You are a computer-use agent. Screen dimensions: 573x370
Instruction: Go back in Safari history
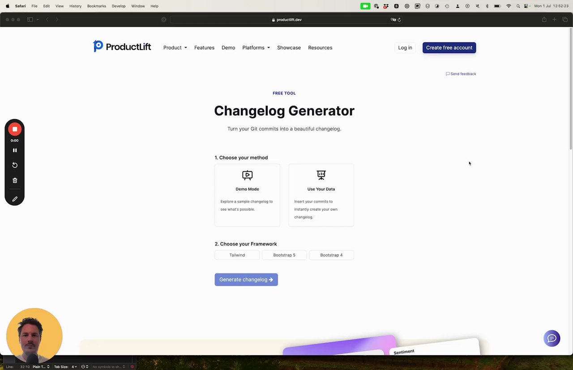coord(47,20)
